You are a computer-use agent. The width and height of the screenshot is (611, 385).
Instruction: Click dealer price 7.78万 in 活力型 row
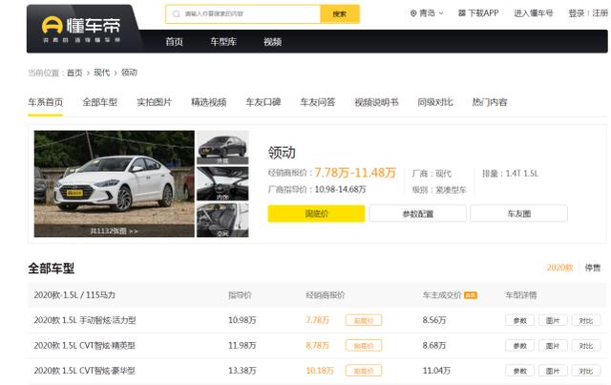318,320
